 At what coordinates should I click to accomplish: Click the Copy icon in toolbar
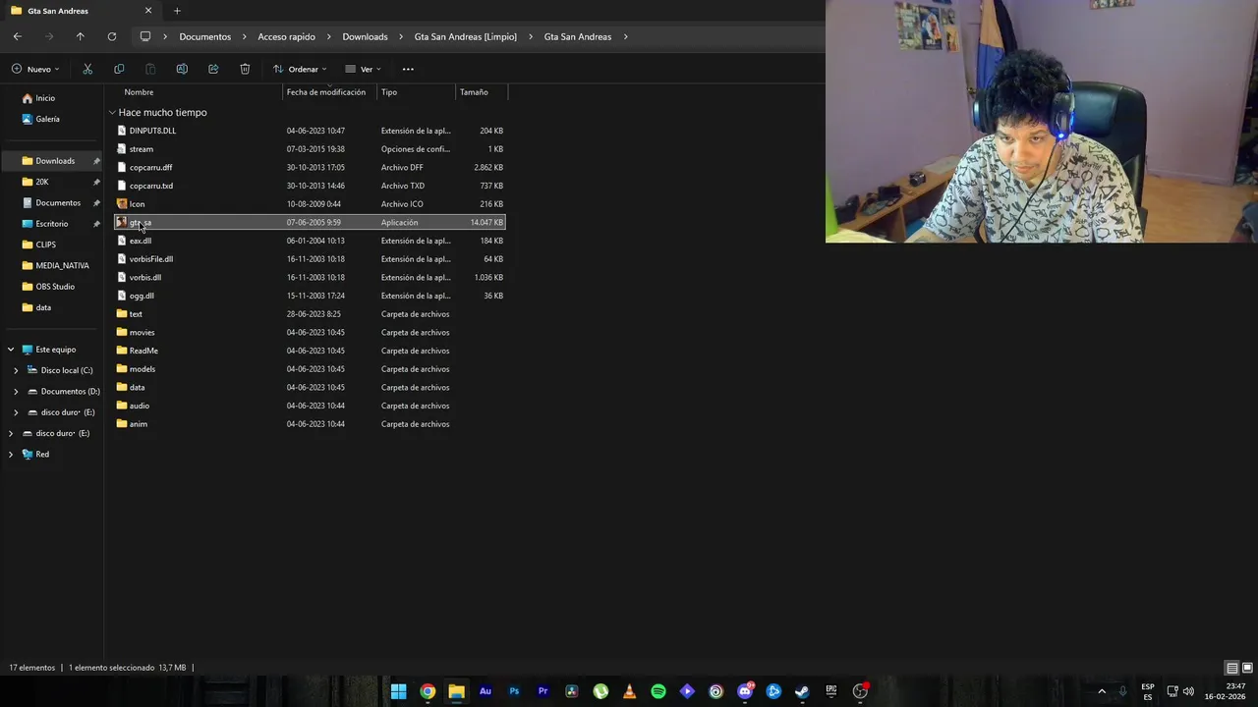[119, 69]
